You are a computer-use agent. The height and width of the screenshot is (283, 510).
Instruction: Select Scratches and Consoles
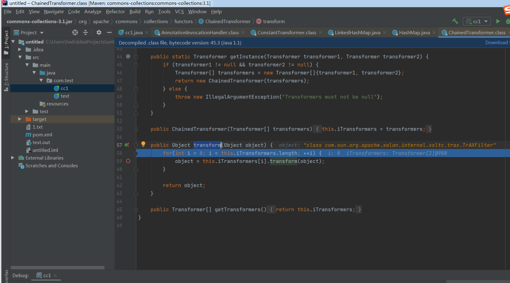point(48,165)
